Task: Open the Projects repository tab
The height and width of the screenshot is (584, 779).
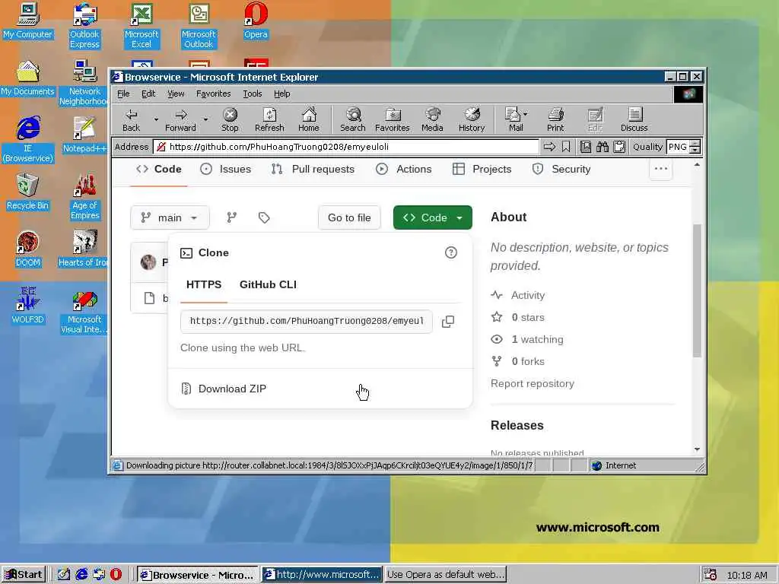Action: click(x=482, y=169)
